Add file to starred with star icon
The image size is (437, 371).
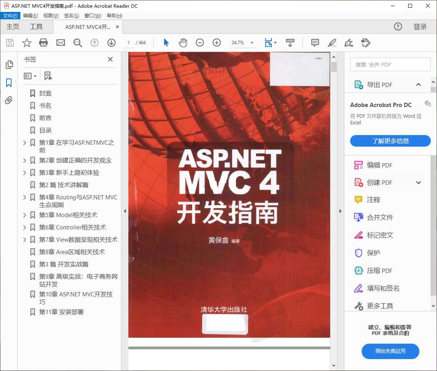point(27,43)
